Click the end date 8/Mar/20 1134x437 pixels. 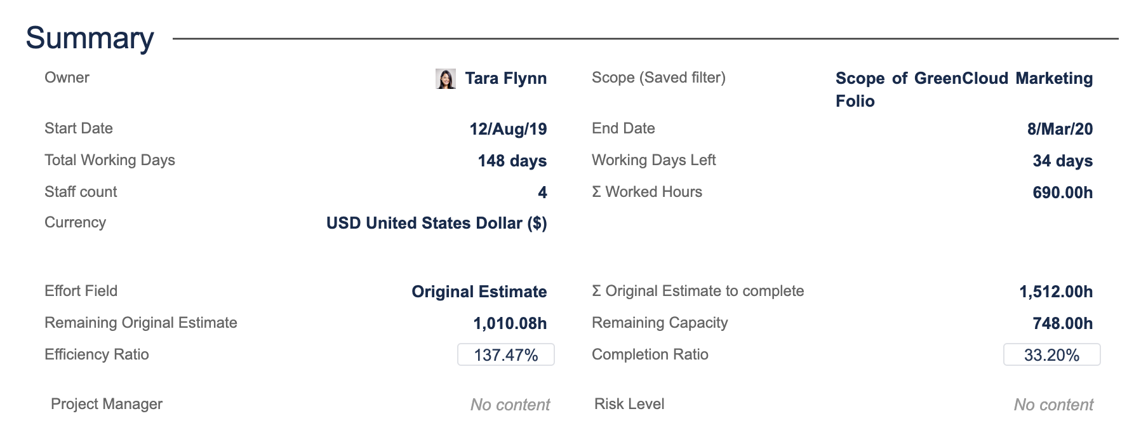[x=1060, y=129]
